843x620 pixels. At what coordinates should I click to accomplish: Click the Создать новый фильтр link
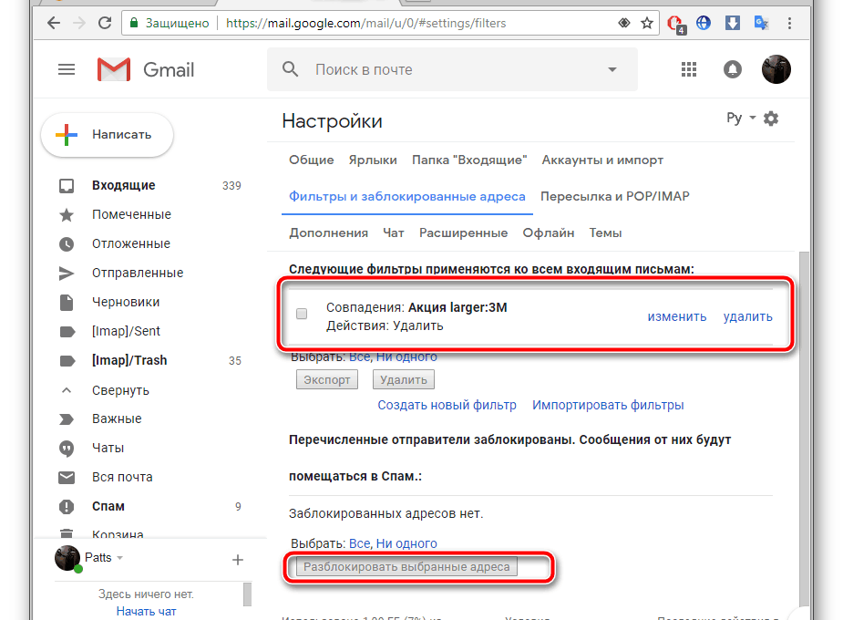pyautogui.click(x=447, y=405)
